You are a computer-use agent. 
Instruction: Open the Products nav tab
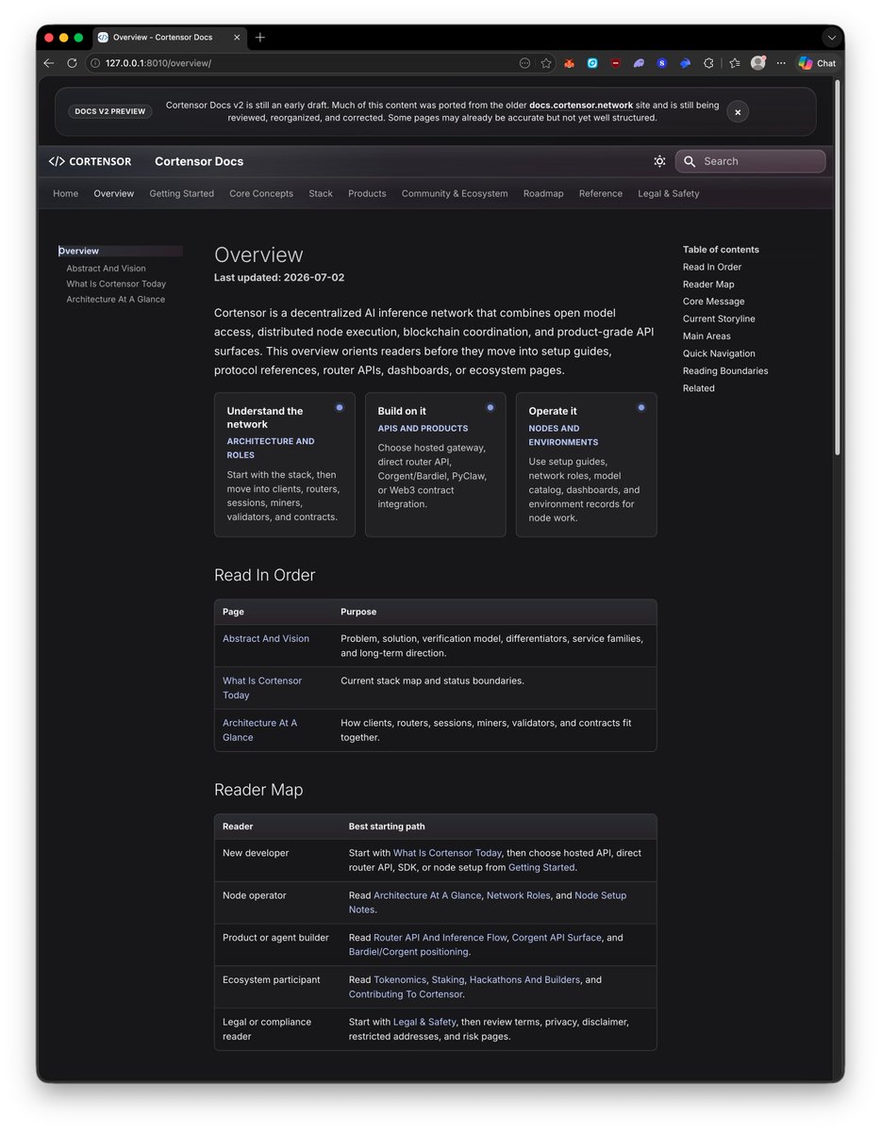367,193
